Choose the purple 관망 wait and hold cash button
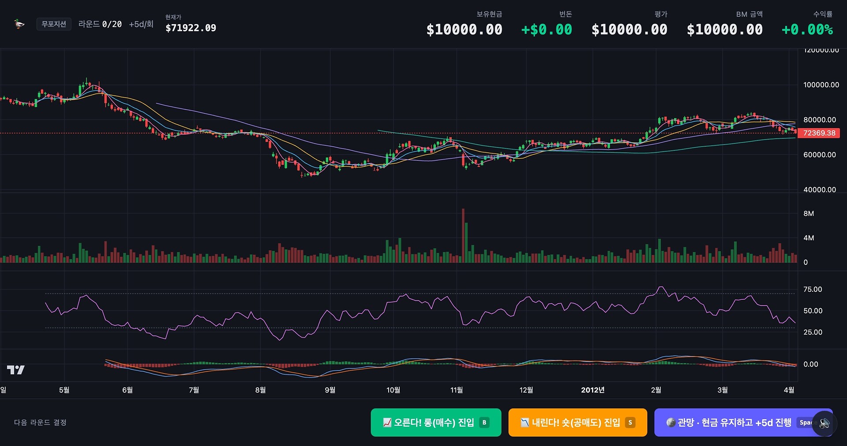 pyautogui.click(x=743, y=423)
